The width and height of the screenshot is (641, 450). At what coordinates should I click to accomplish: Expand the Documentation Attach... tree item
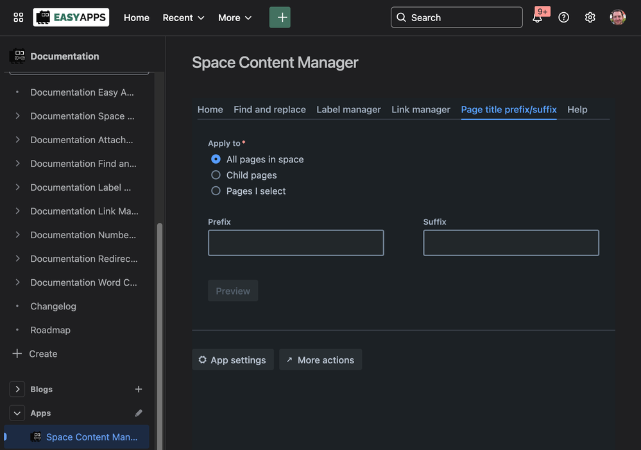pyautogui.click(x=17, y=139)
